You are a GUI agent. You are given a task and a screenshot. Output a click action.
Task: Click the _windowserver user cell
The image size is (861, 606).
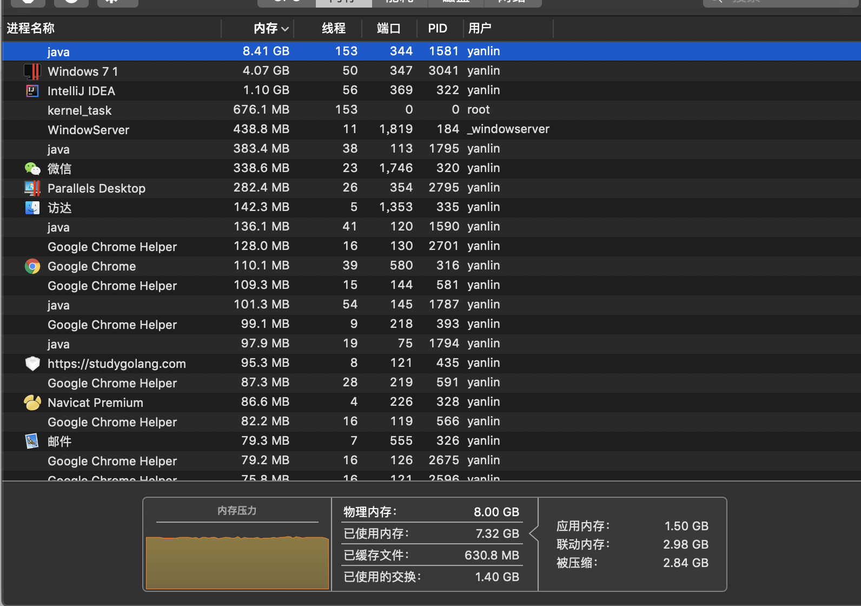coord(508,129)
